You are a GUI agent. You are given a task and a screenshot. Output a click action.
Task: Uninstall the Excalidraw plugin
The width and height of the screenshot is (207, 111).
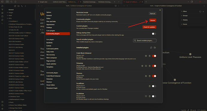point(150,96)
